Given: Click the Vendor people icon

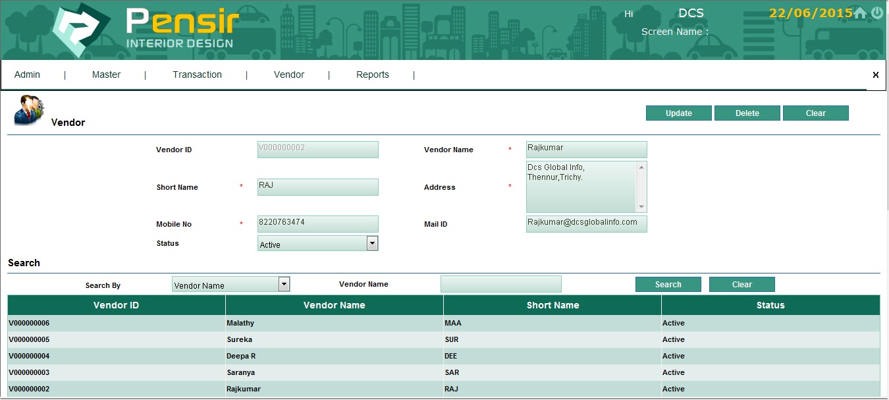Looking at the screenshot, I should [29, 109].
